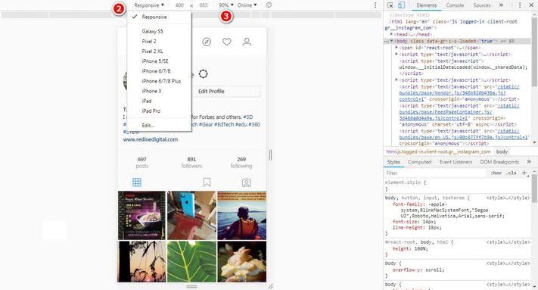Click the styles Filter input field

pyautogui.click(x=435, y=173)
